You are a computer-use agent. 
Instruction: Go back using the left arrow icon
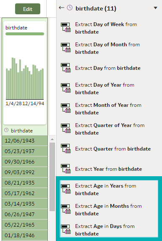pos(62,8)
